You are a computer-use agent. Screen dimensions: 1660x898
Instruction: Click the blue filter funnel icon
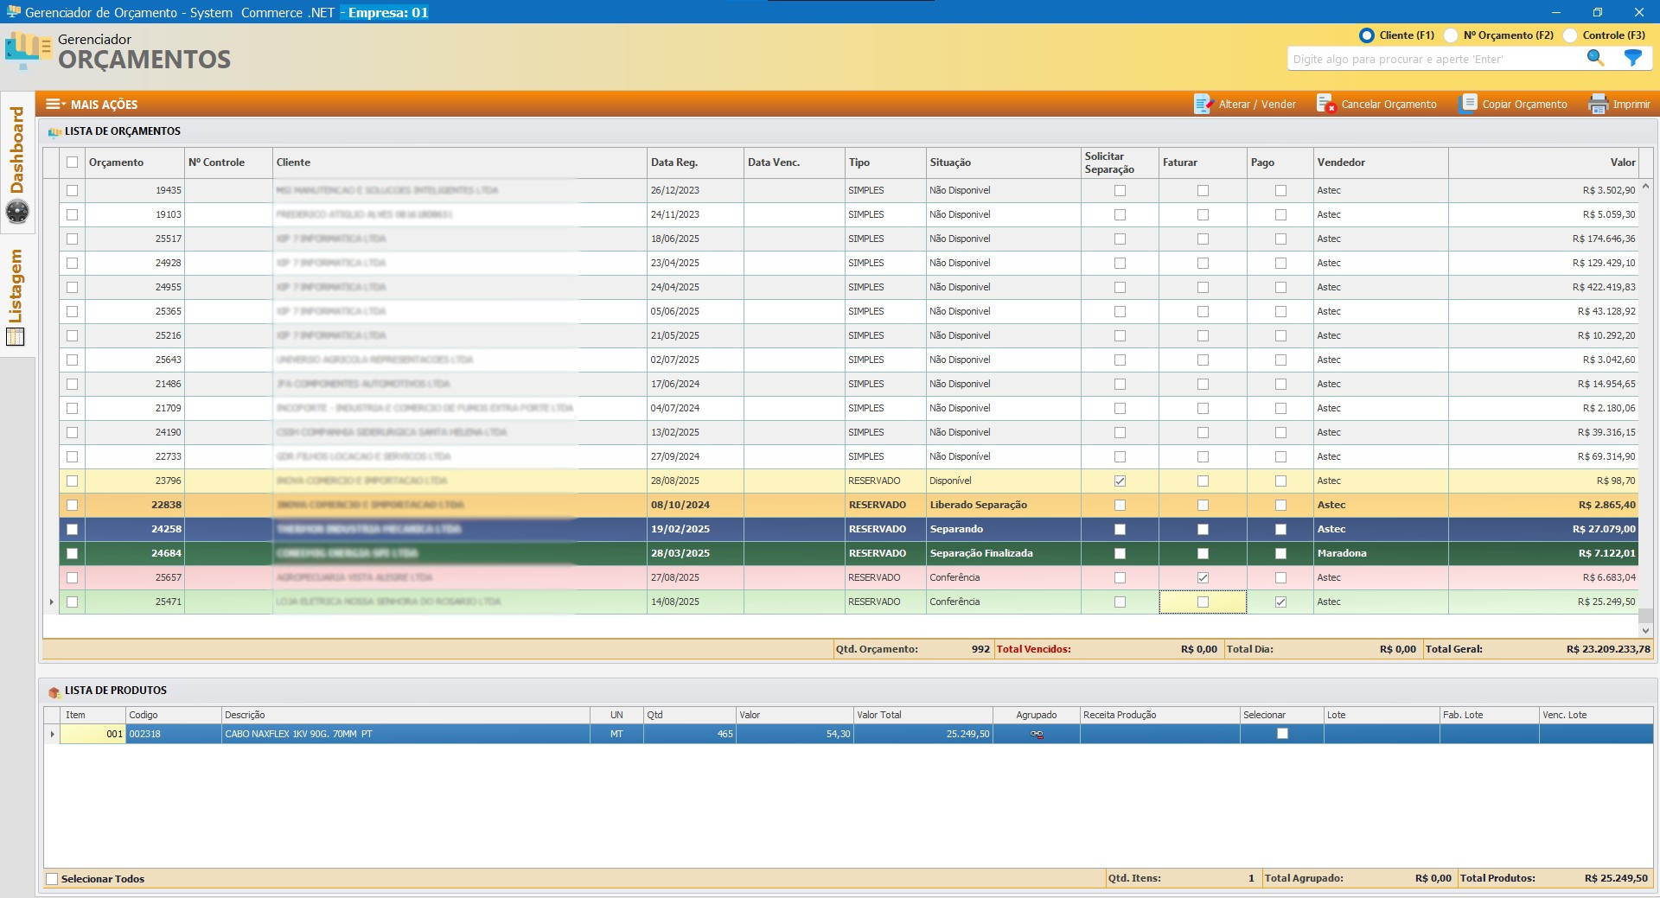(x=1632, y=58)
